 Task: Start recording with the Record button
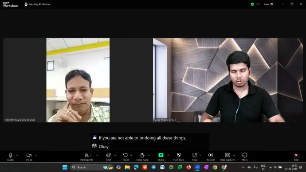[211, 156]
